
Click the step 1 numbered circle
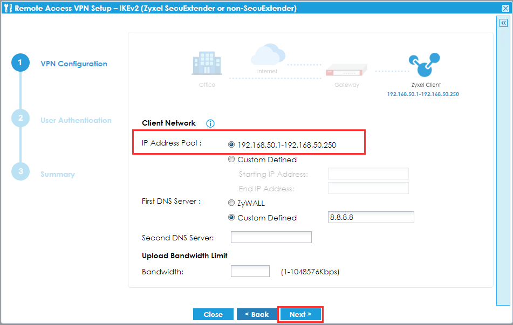[x=20, y=62]
